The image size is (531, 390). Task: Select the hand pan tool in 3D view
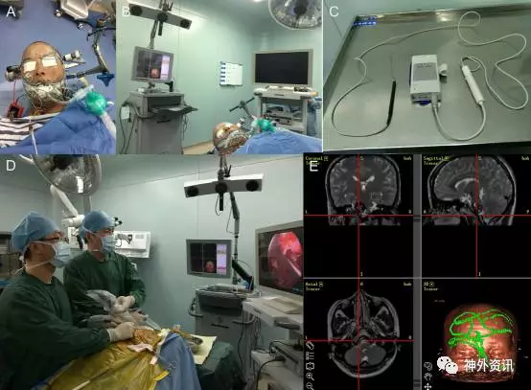point(427,377)
